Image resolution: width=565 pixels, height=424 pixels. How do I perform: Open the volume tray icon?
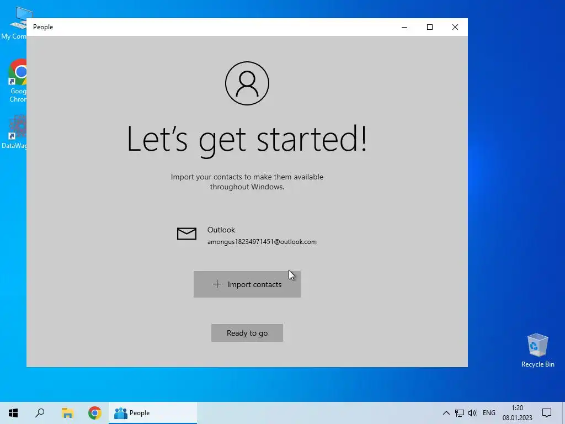tap(472, 413)
